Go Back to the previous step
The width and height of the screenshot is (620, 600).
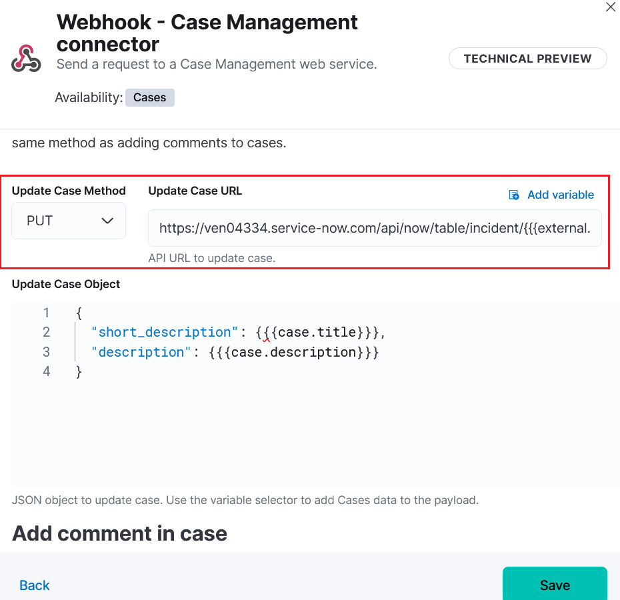point(34,585)
